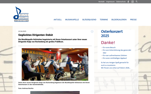Screen dimensions: 151x94
Task: Open the BLÄSERJUGEND menu
Action: pos(89,20)
